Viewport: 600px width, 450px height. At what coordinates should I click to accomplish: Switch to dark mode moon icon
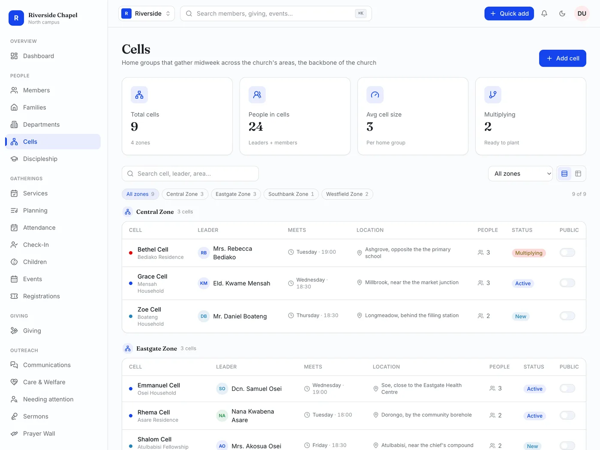click(x=562, y=14)
